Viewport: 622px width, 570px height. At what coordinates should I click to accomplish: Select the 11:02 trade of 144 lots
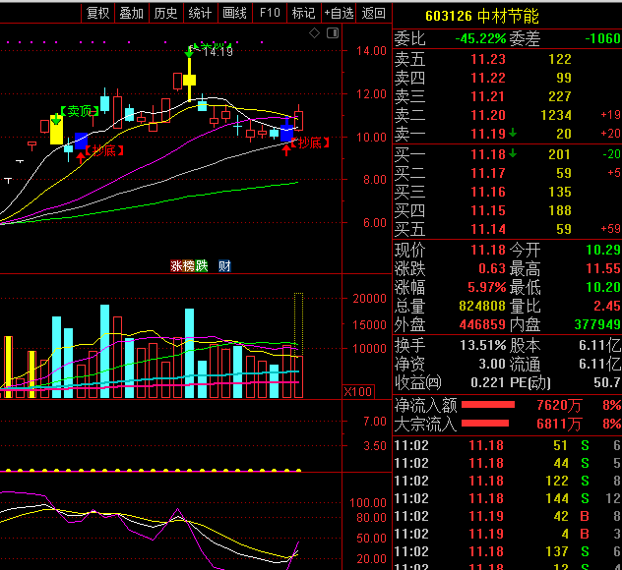point(508,498)
